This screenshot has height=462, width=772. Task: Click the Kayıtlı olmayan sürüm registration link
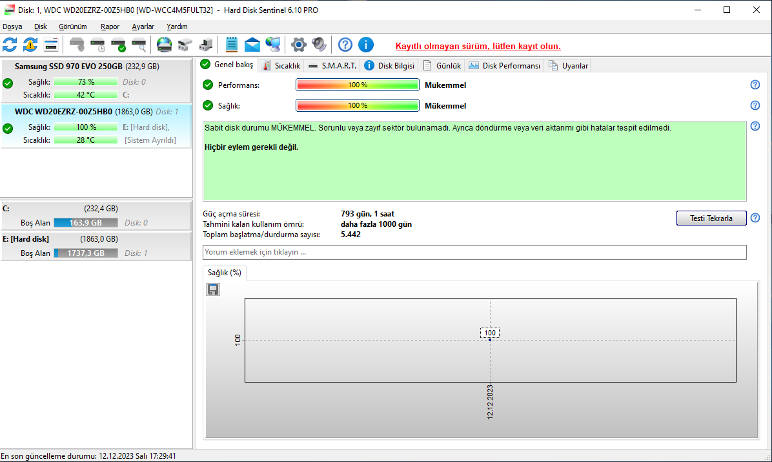click(478, 46)
